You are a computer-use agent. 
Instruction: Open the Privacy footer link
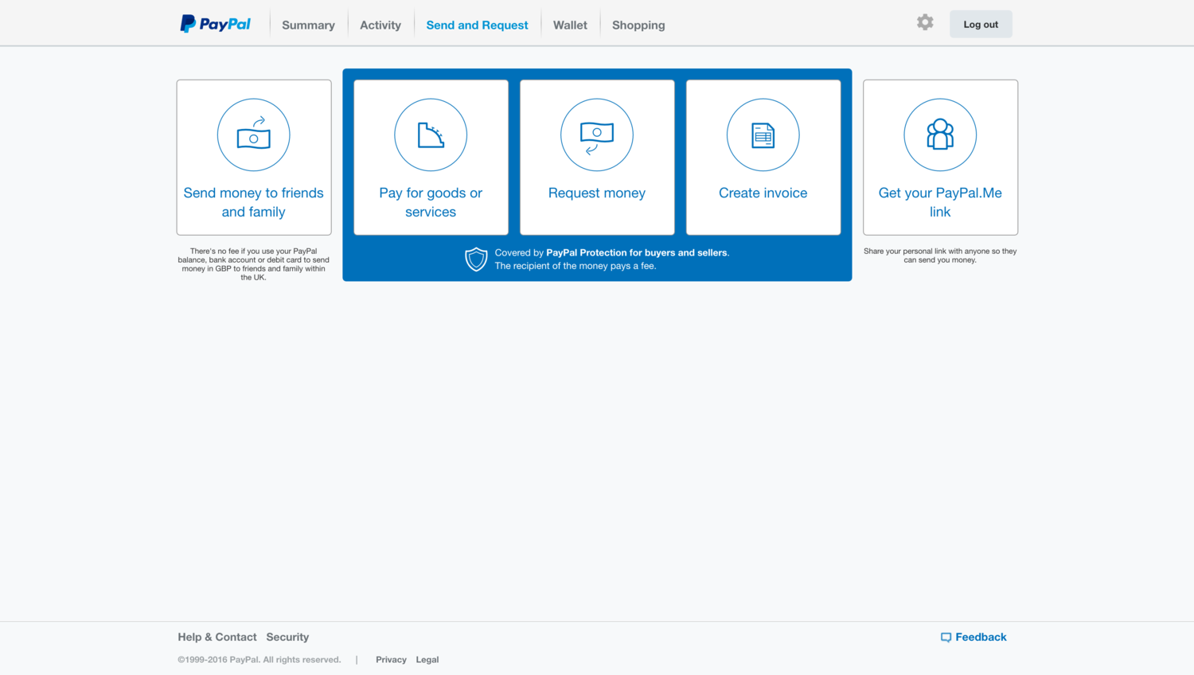[391, 659]
